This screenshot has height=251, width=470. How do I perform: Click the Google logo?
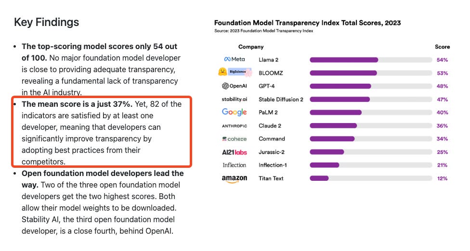234,112
